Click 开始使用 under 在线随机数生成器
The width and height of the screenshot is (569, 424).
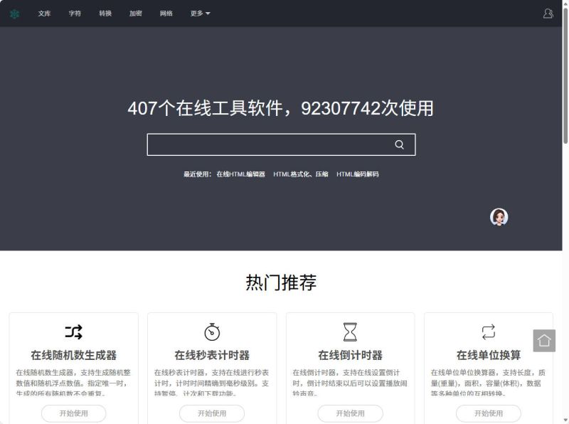pyautogui.click(x=73, y=413)
